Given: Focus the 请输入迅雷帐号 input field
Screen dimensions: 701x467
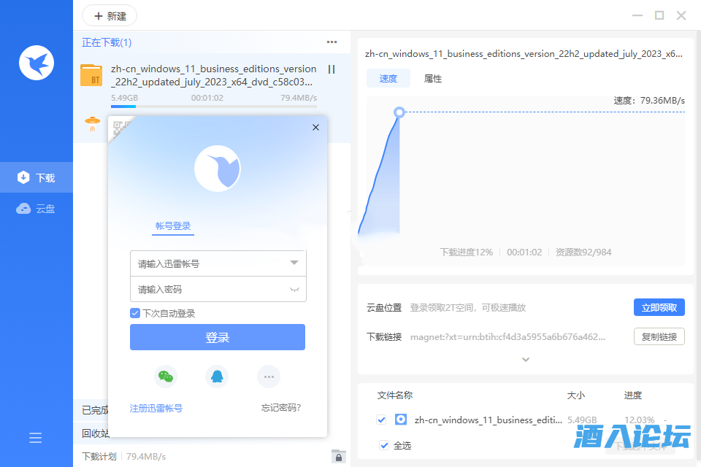Looking at the screenshot, I should pos(218,263).
